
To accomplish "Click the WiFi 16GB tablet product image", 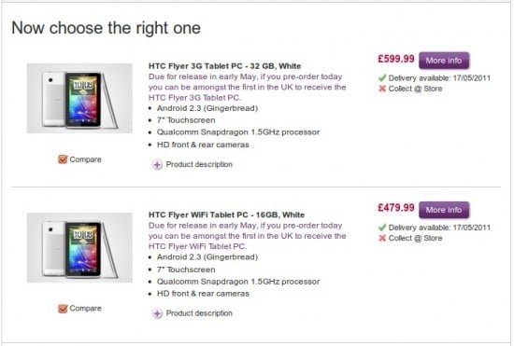I will (x=79, y=247).
